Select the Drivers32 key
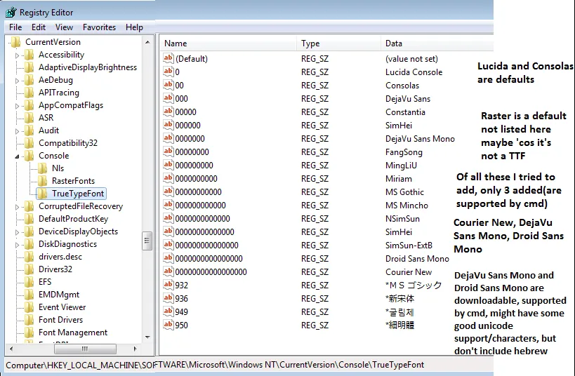This screenshot has width=575, height=376. [55, 269]
